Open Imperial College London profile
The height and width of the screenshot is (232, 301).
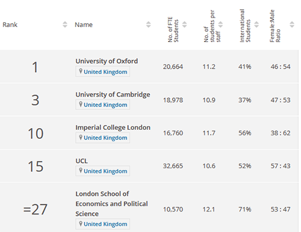coord(113,127)
